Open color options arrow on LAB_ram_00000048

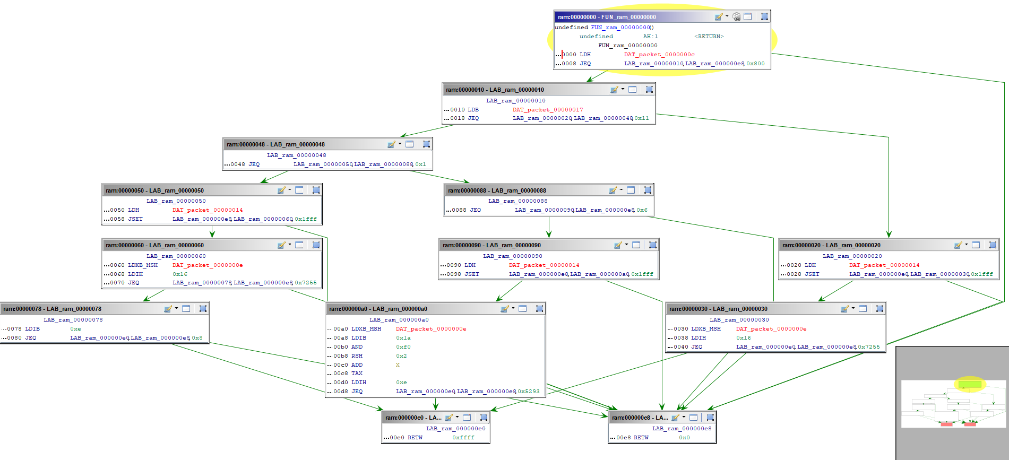(x=400, y=144)
